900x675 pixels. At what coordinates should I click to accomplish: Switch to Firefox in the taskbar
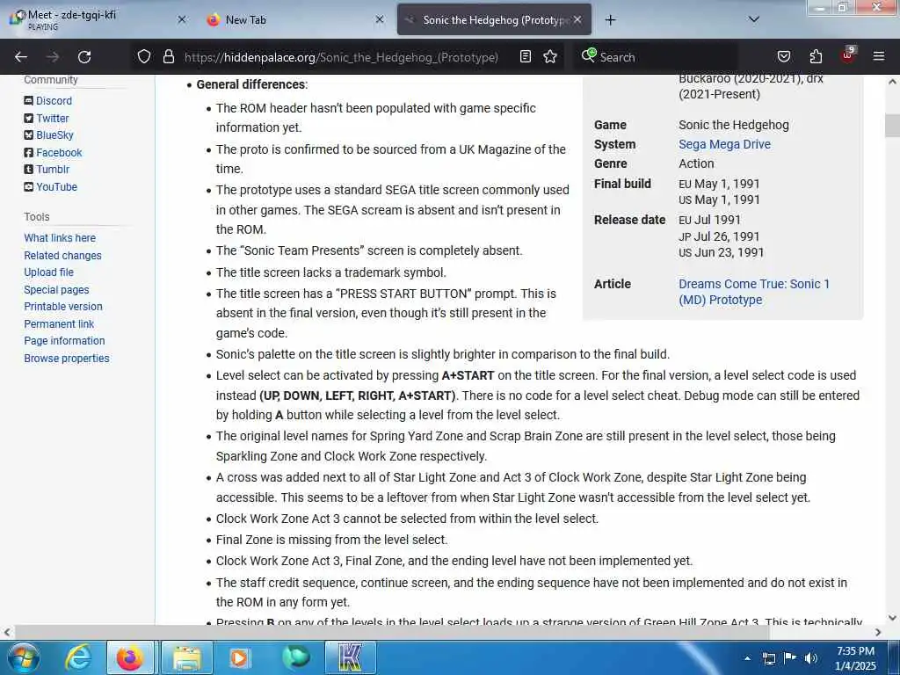coord(130,657)
